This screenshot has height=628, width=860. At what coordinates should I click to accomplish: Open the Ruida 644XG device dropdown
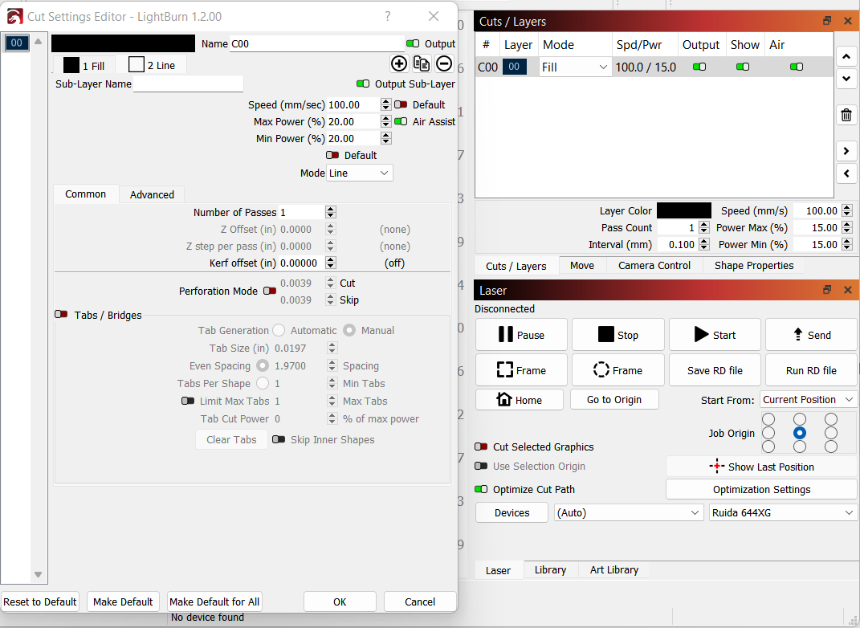click(783, 512)
